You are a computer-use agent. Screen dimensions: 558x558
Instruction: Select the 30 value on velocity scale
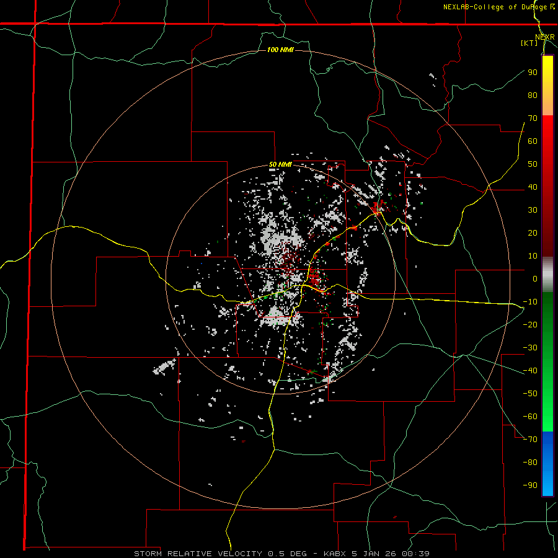pyautogui.click(x=533, y=210)
